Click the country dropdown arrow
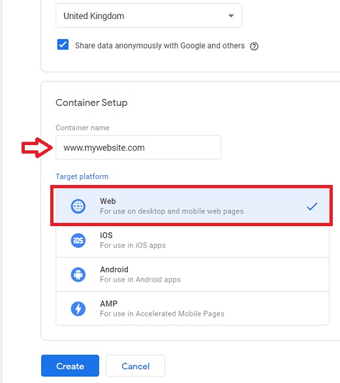Viewport: 340px width, 383px height. pyautogui.click(x=231, y=16)
